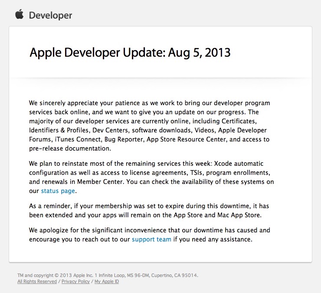Image resolution: width=321 pixels, height=293 pixels.
Task: Click the Developer header text
Action: (x=50, y=15)
